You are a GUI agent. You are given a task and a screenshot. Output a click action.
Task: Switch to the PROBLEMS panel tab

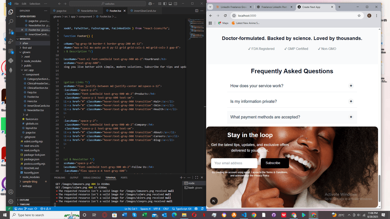click(59, 178)
